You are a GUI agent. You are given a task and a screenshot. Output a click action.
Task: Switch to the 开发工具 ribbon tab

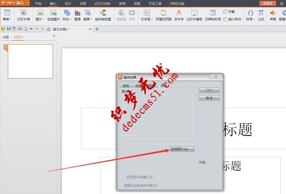155,3
